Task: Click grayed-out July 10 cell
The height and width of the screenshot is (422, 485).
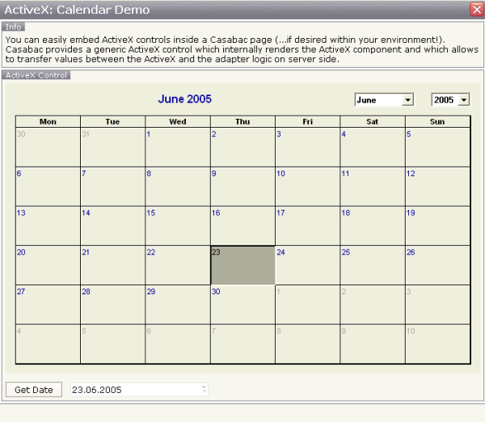Action: 436,344
